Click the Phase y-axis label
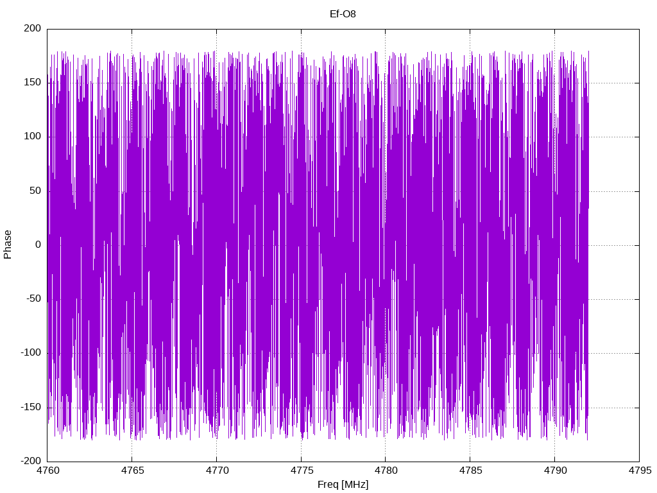The height and width of the screenshot is (493, 657). [x=8, y=245]
